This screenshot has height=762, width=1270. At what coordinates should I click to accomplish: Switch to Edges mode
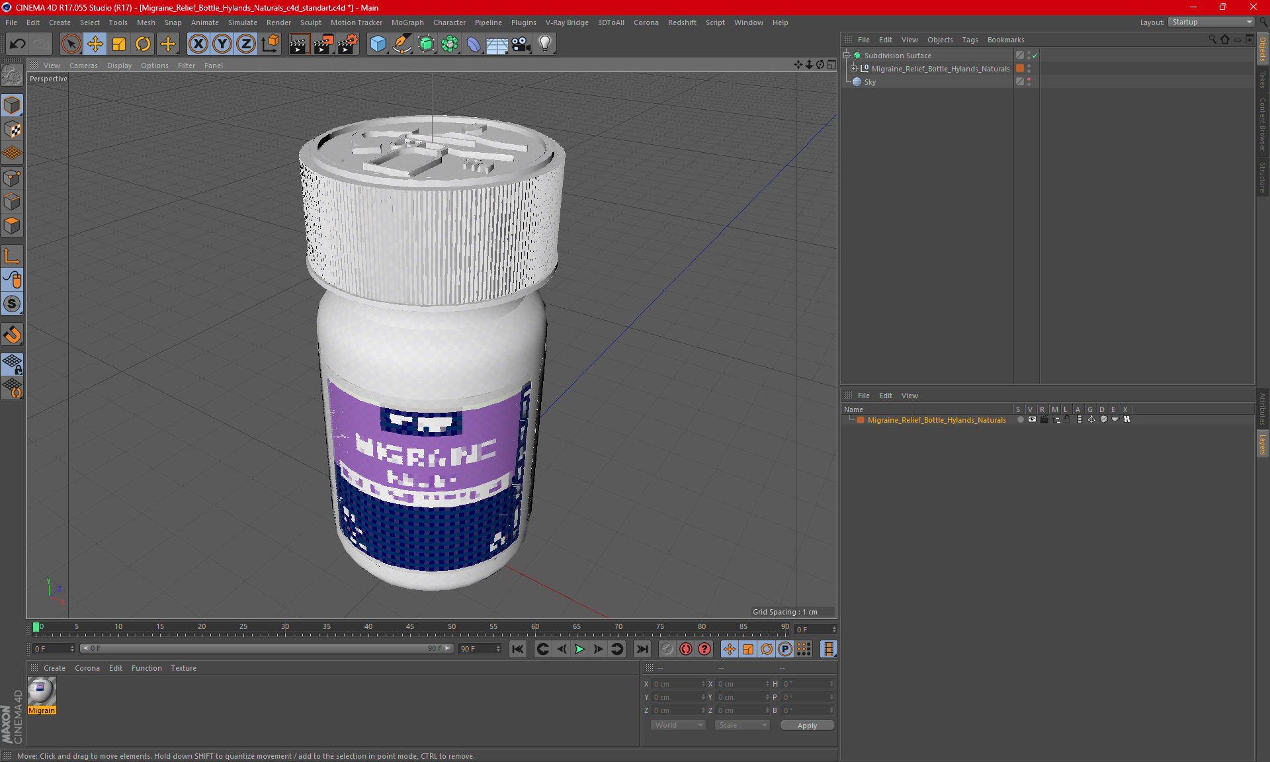tap(12, 202)
